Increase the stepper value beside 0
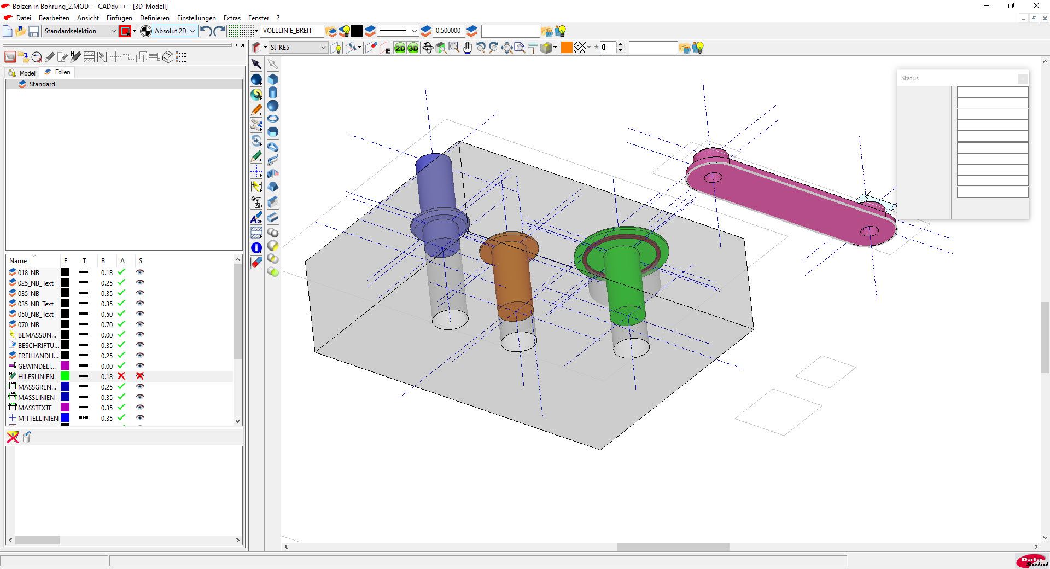1050x569 pixels. (620, 45)
